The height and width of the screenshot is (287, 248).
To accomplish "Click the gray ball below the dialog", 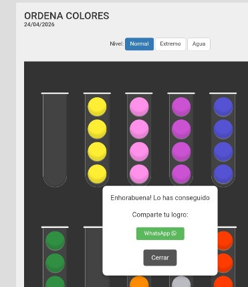I will pyautogui.click(x=181, y=282).
